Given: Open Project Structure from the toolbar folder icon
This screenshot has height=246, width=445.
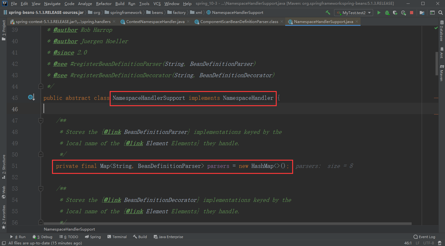Looking at the screenshot, I should coord(422,13).
